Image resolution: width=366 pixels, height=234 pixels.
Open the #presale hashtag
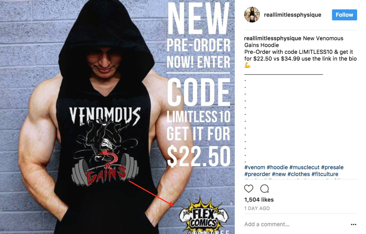(332, 167)
